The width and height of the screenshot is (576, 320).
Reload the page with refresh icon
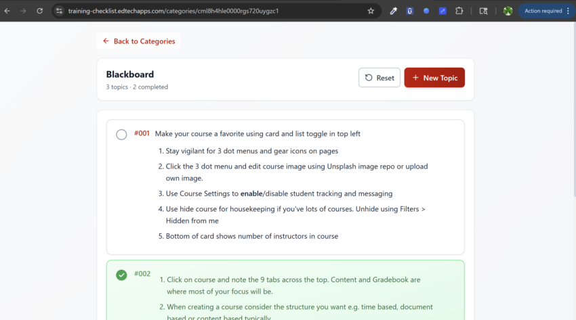40,11
